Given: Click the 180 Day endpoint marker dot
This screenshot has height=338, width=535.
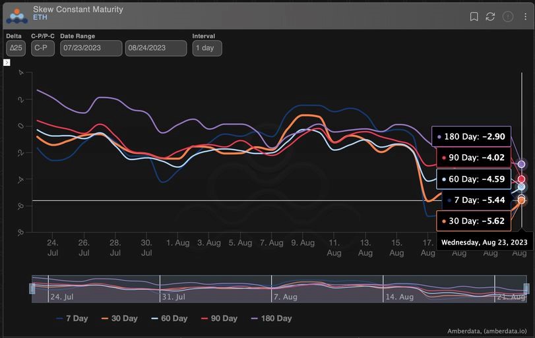Looking at the screenshot, I should click(521, 164).
